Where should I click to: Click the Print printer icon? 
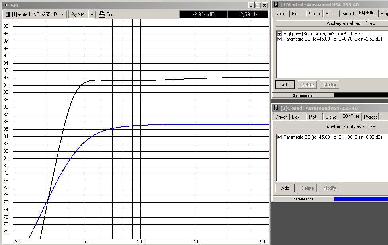tap(102, 14)
